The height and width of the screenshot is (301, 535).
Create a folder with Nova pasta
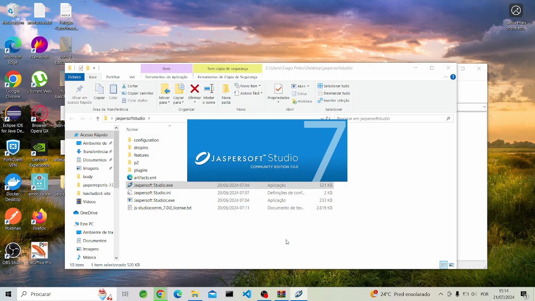(x=226, y=94)
